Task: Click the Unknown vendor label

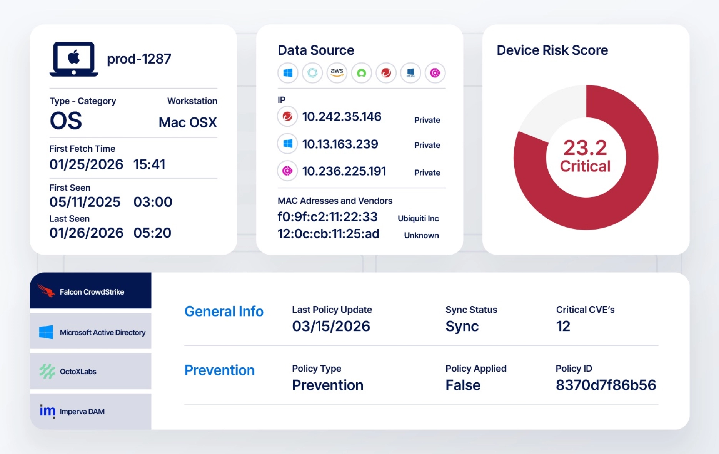Action: (421, 235)
